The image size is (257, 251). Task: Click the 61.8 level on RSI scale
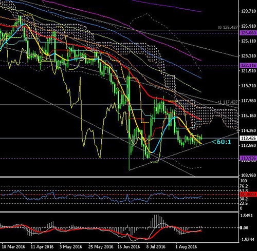[244, 190]
